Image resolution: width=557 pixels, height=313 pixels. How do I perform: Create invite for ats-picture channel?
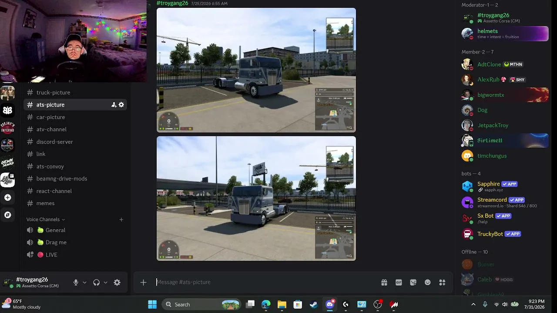point(114,105)
